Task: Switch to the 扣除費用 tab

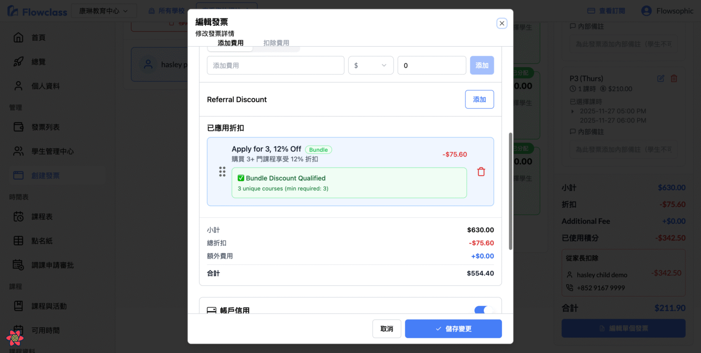Action: [276, 43]
